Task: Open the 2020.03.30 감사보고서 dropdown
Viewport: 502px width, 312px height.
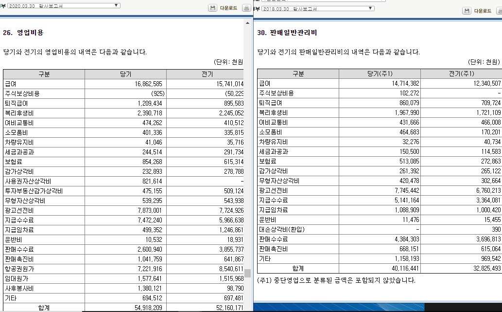Action: pos(64,6)
